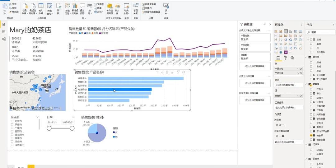Open dropdown arrow on 产品名称 axis field
The image size is (336, 168).
298,68
